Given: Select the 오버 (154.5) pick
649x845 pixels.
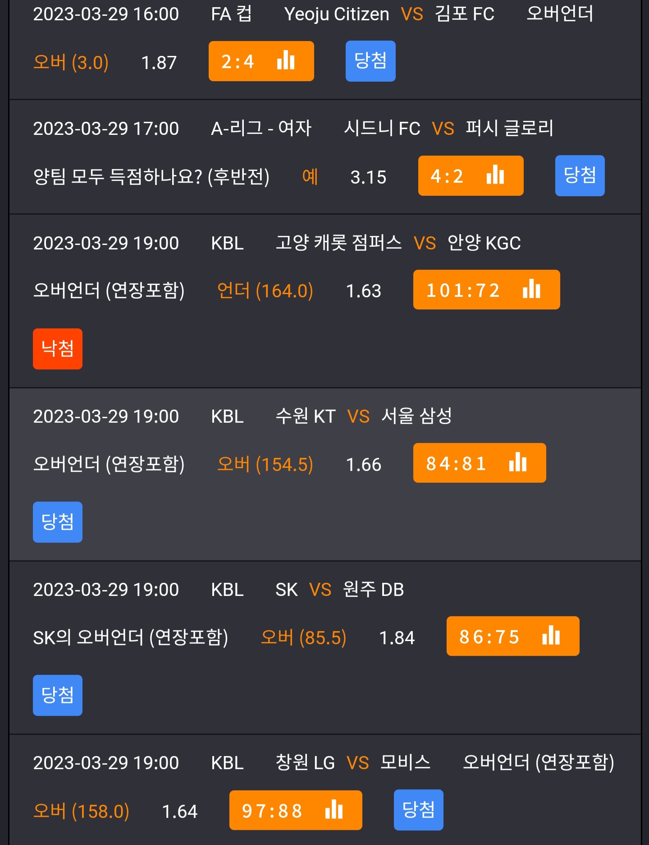Looking at the screenshot, I should 265,464.
